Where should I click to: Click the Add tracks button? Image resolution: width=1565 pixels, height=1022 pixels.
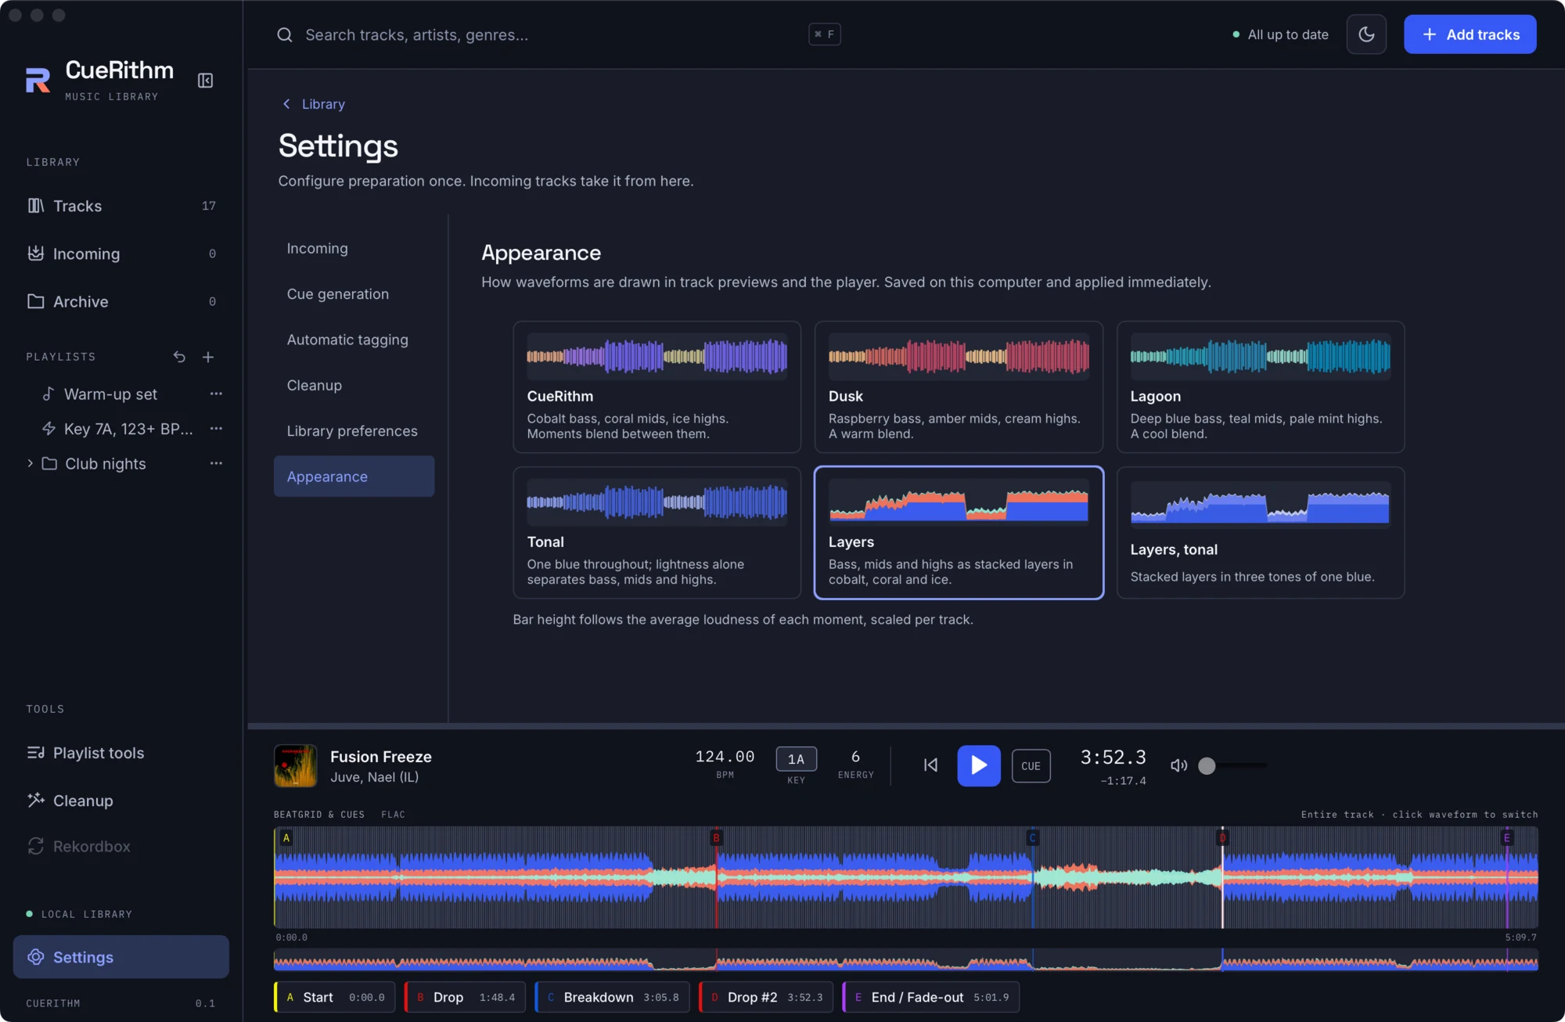pos(1470,34)
